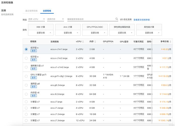Click the GPU/FPGA/ASIC architecture button
The width and height of the screenshot is (175, 126).
(x=95, y=27)
